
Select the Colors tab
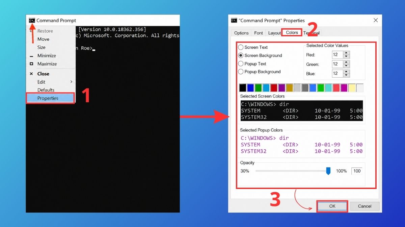(x=292, y=33)
